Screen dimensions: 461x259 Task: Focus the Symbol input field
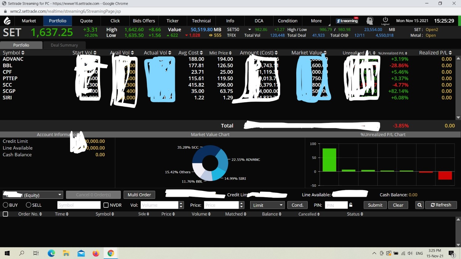tap(79, 205)
